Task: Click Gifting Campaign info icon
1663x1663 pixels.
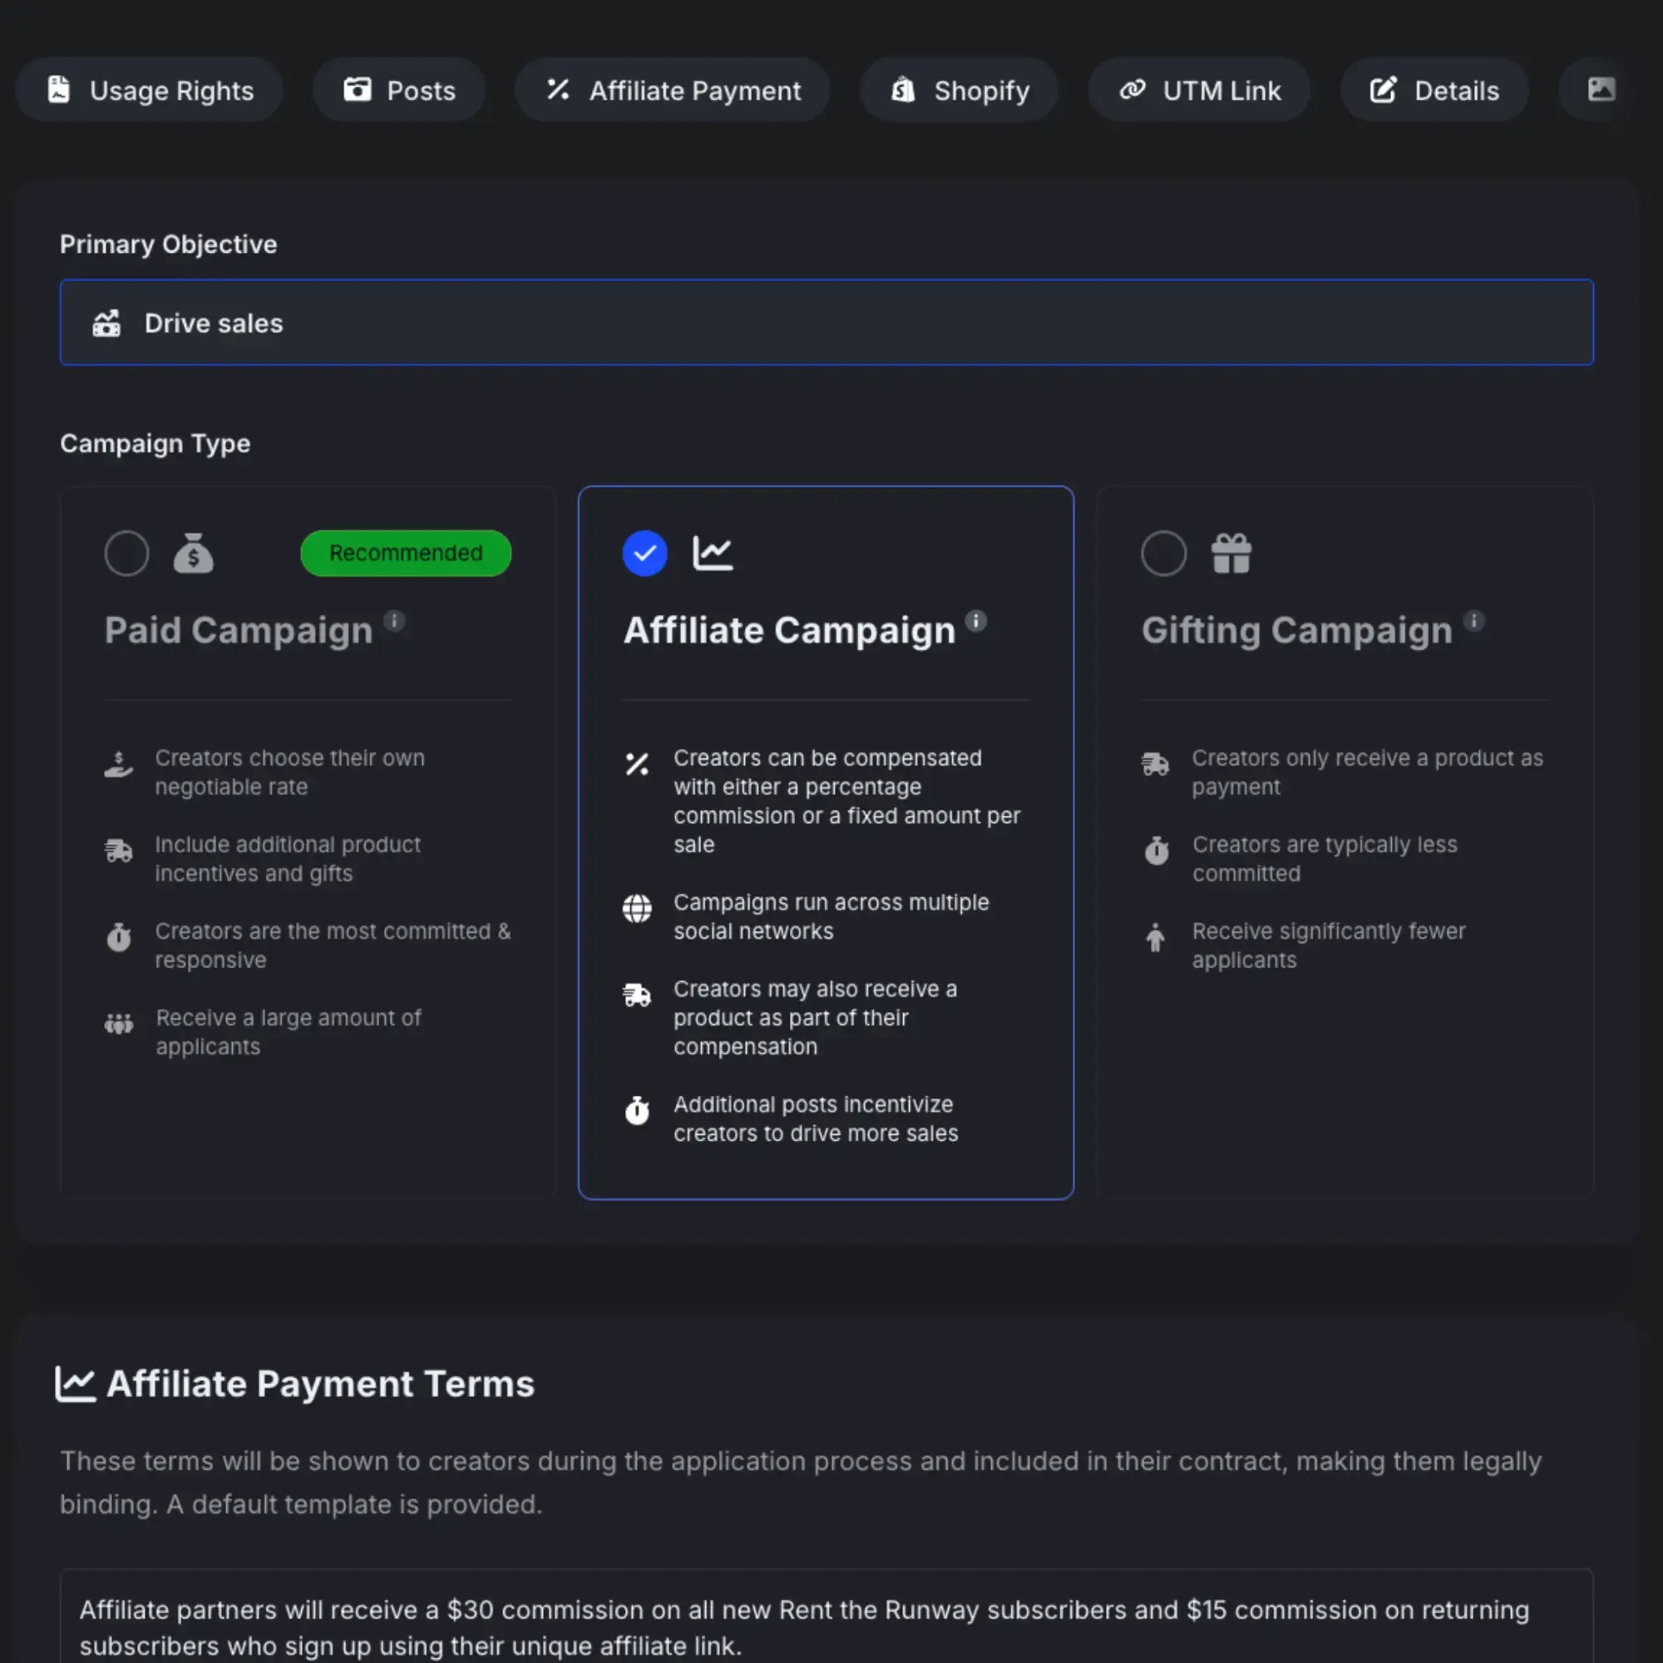Action: pos(1473,620)
